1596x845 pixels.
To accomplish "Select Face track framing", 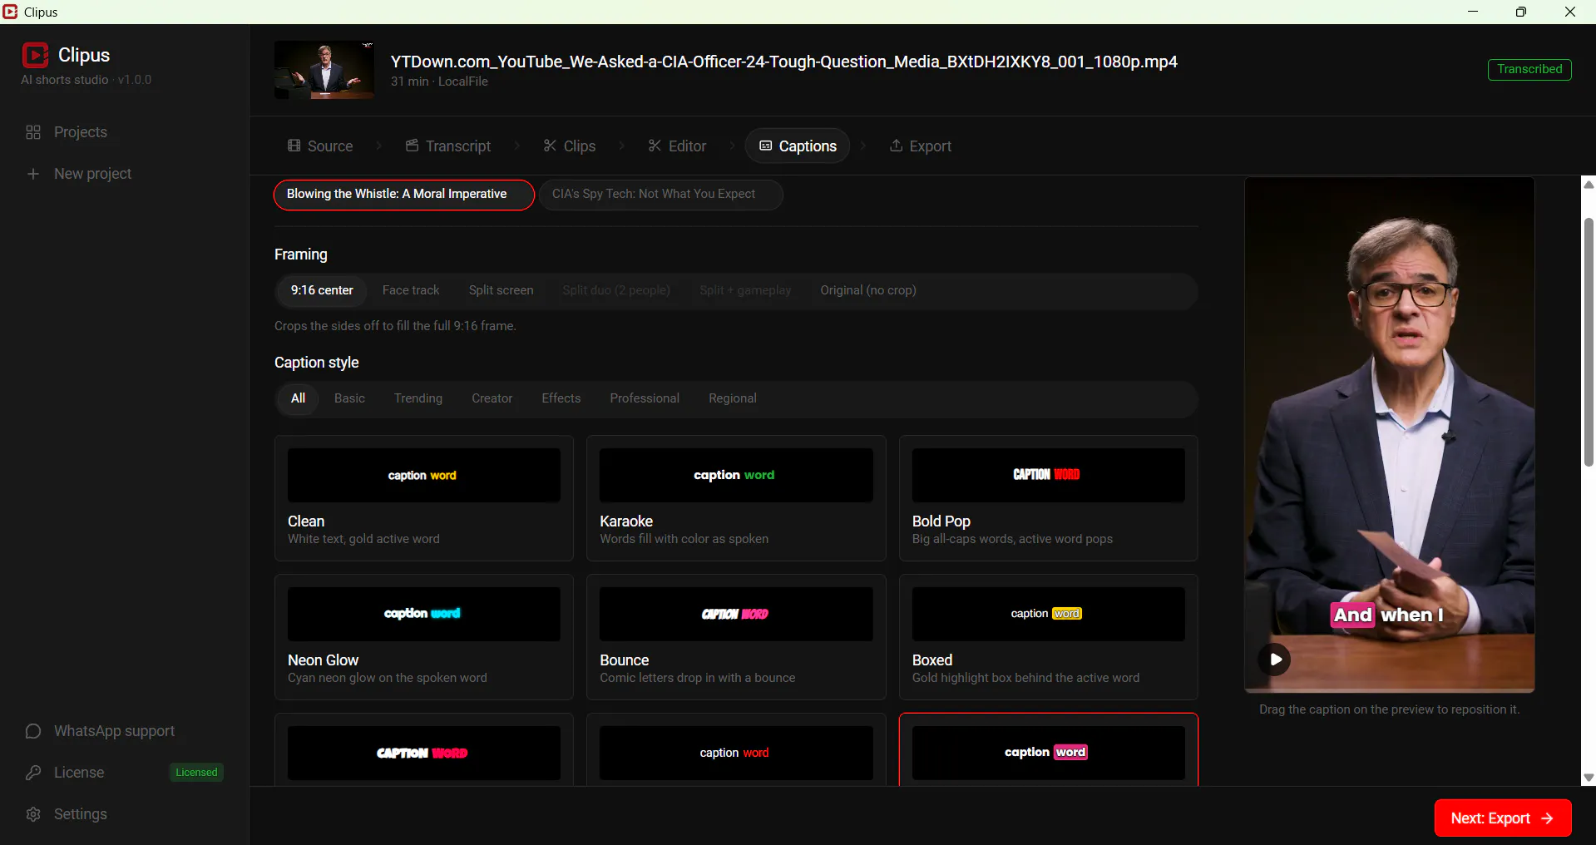I will point(411,290).
